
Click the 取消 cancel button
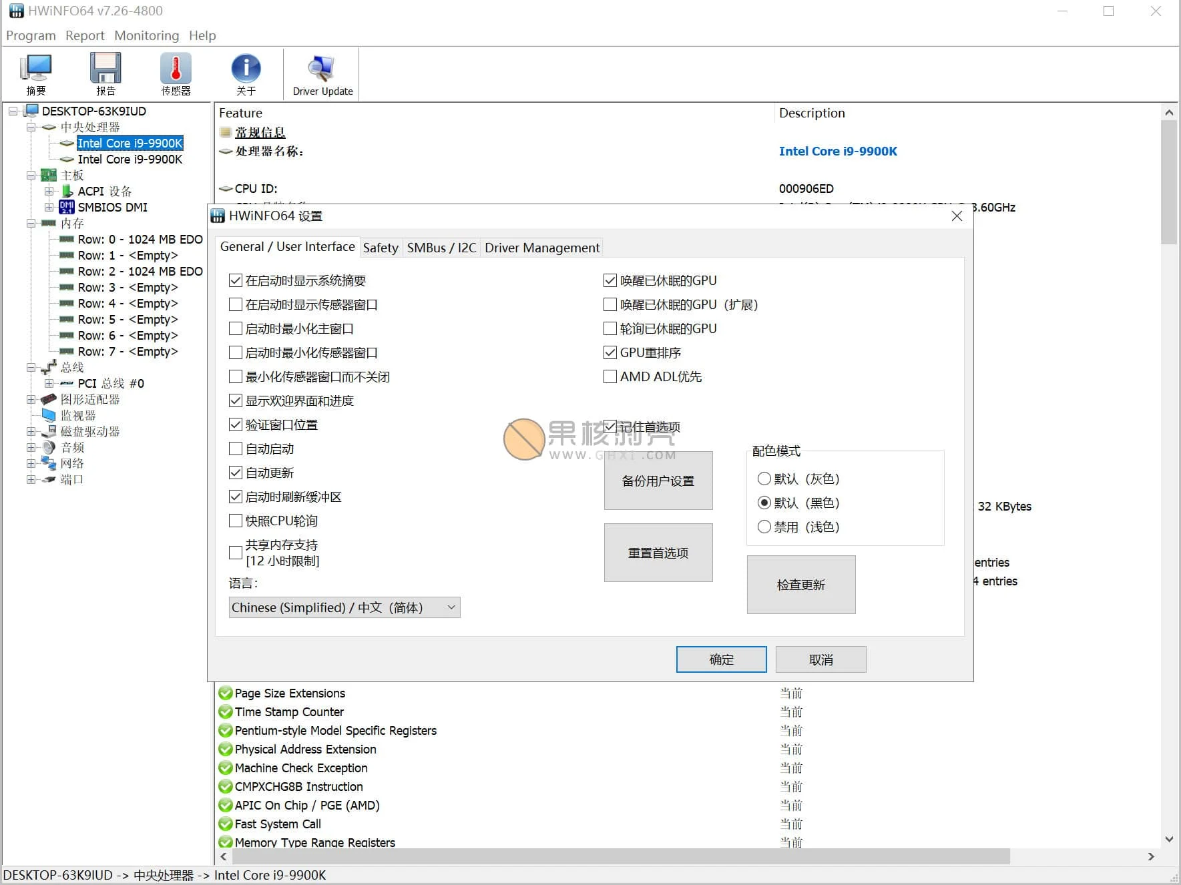click(821, 659)
